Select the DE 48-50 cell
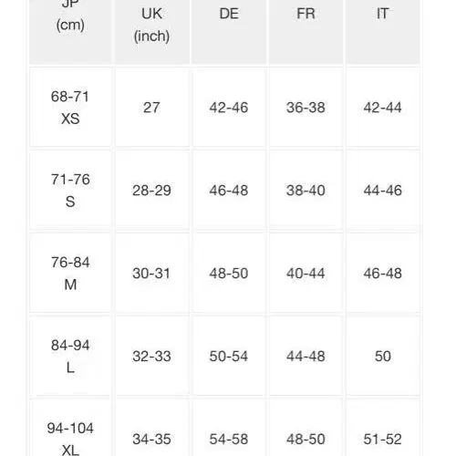The image size is (456, 456). pyautogui.click(x=229, y=273)
